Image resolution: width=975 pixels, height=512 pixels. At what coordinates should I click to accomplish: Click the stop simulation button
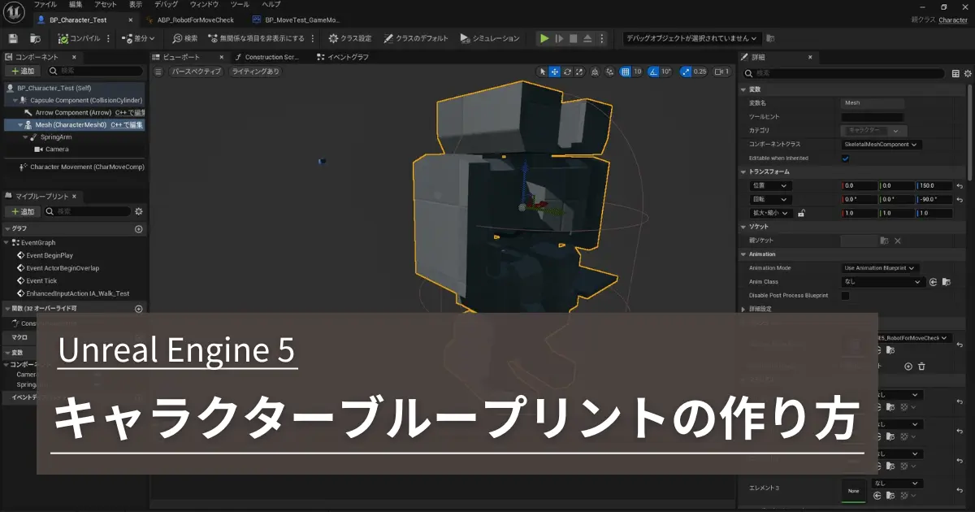click(573, 38)
